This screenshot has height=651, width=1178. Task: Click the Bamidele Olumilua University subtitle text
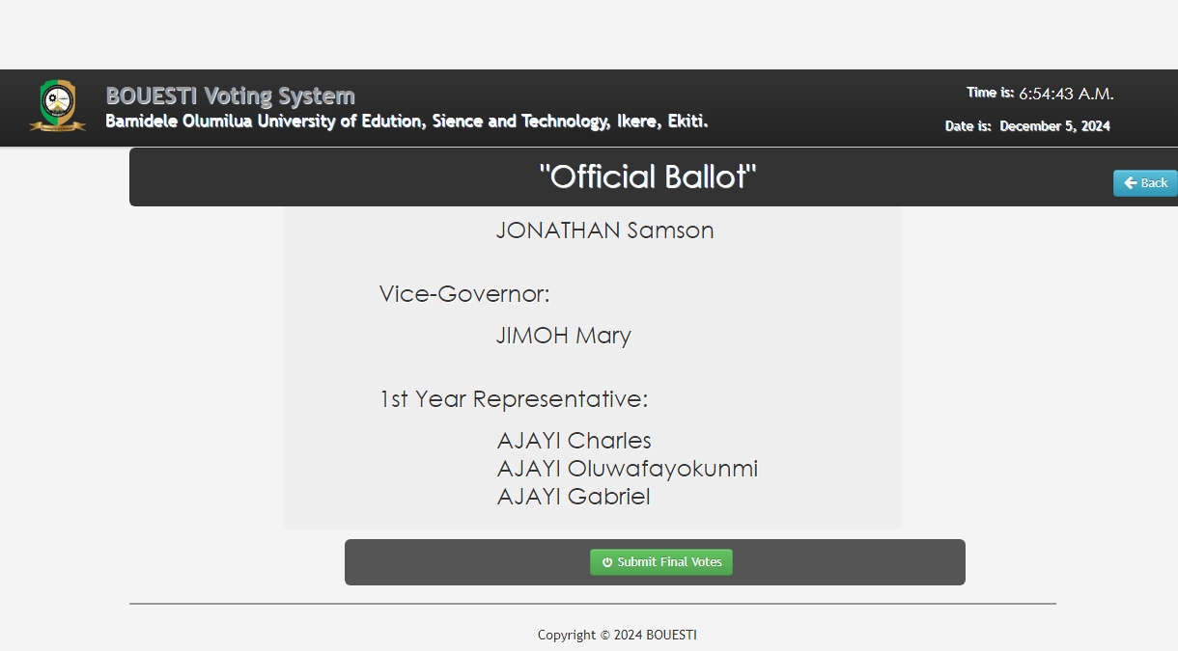pos(407,122)
